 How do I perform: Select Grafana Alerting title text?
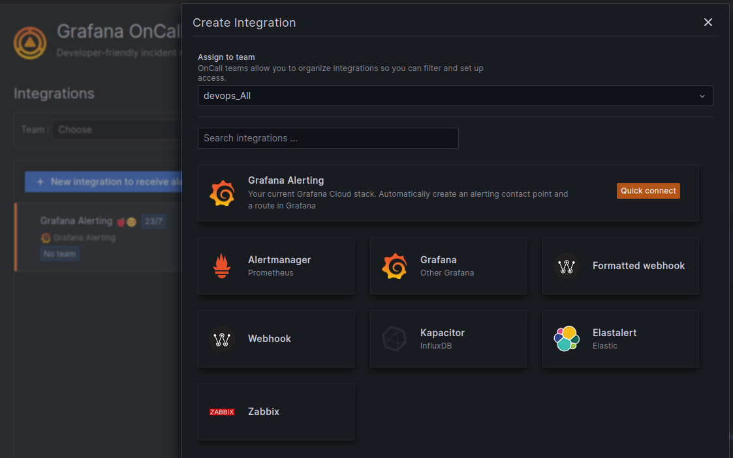pyautogui.click(x=286, y=180)
